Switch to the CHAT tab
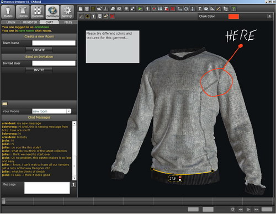 pyautogui.click(x=49, y=22)
